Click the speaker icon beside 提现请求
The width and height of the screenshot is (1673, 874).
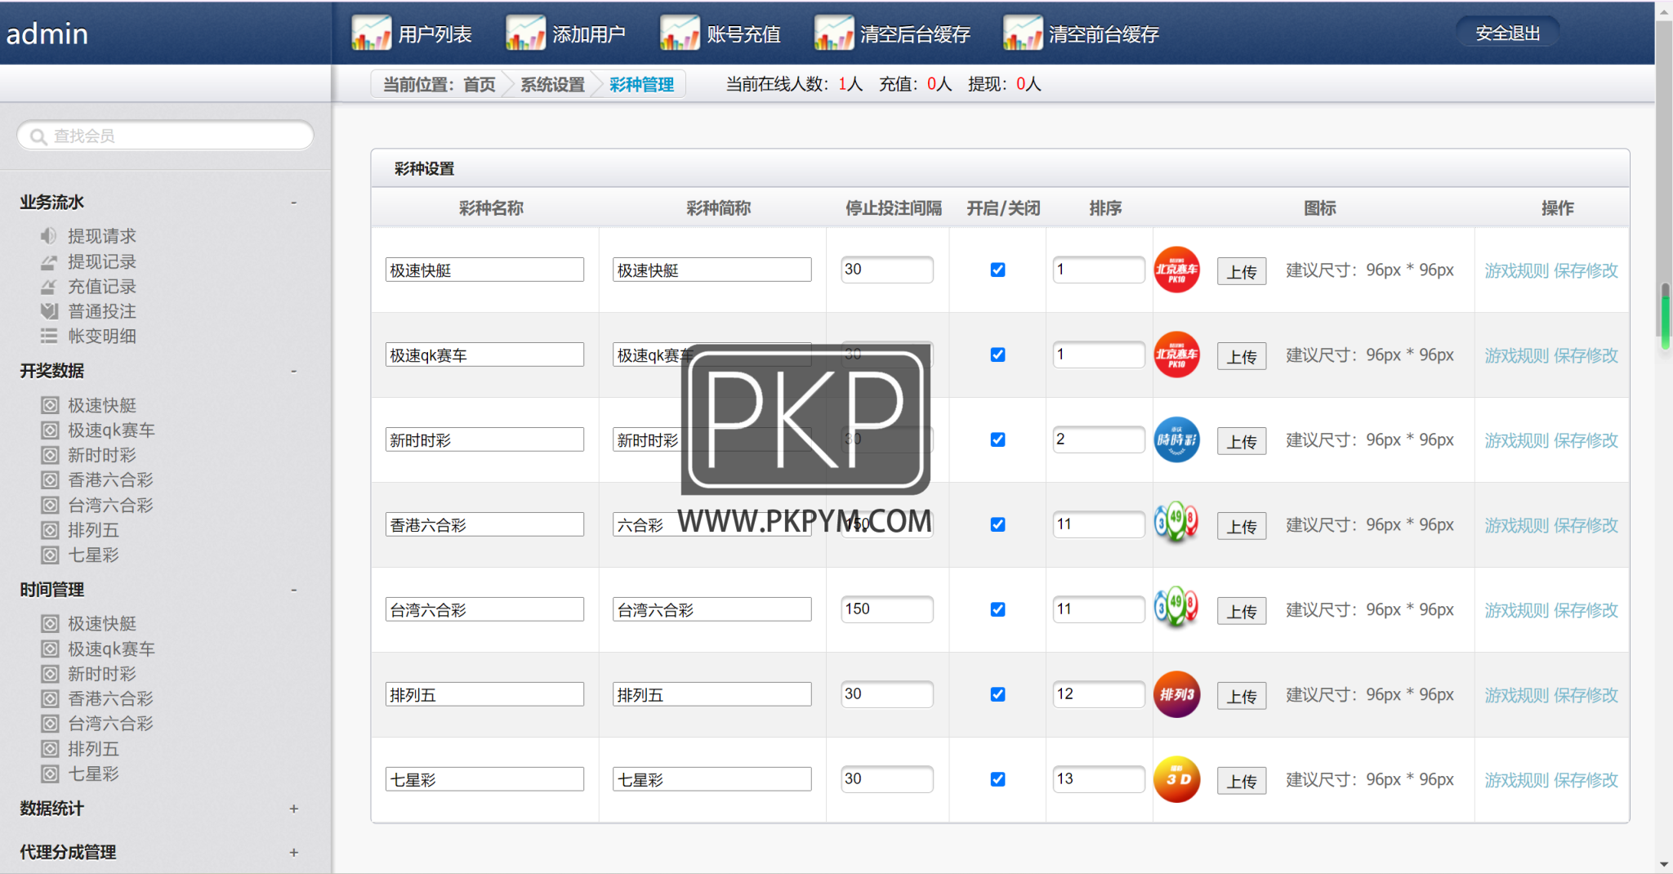(49, 236)
